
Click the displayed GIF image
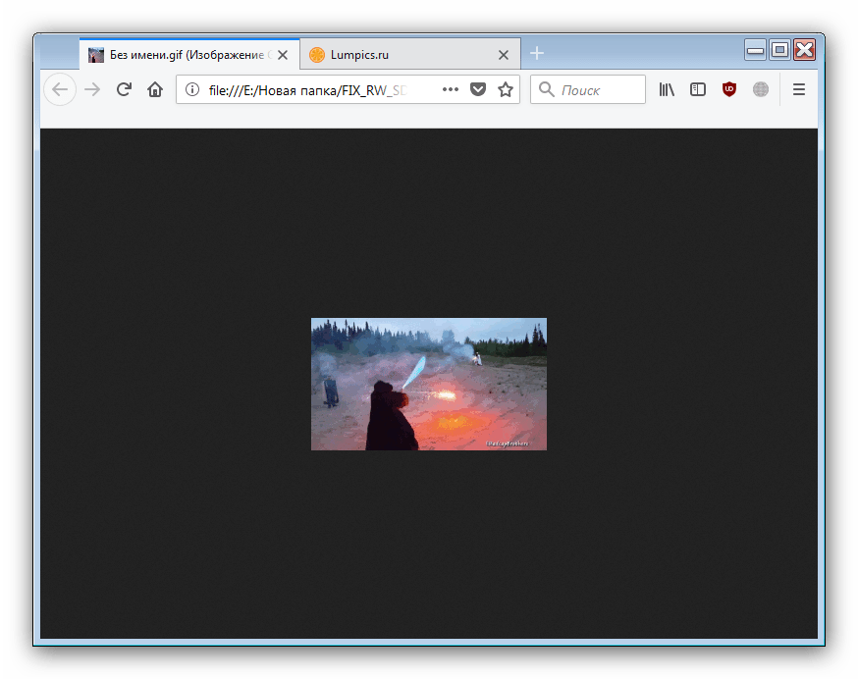pos(428,384)
